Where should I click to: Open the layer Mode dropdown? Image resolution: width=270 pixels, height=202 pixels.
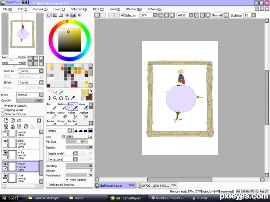point(30,95)
